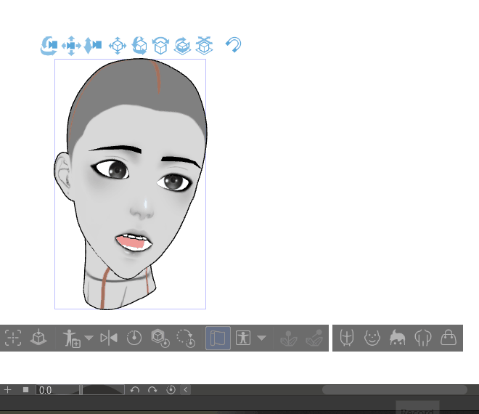Viewport: 479px width, 414px height.
Task: Select the camera pan four-arrow manipulator
Action: click(71, 46)
